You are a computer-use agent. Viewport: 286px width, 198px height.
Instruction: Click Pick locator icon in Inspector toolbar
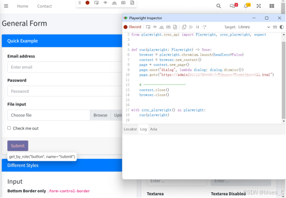click(x=148, y=27)
